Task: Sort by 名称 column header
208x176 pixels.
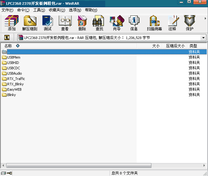Action: [69, 46]
